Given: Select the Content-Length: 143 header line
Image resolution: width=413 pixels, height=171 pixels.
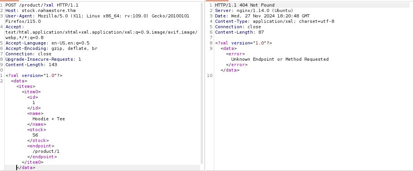Looking at the screenshot, I should pyautogui.click(x=31, y=65).
